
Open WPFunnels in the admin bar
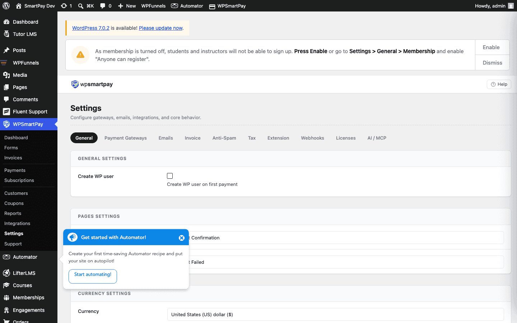(x=153, y=6)
